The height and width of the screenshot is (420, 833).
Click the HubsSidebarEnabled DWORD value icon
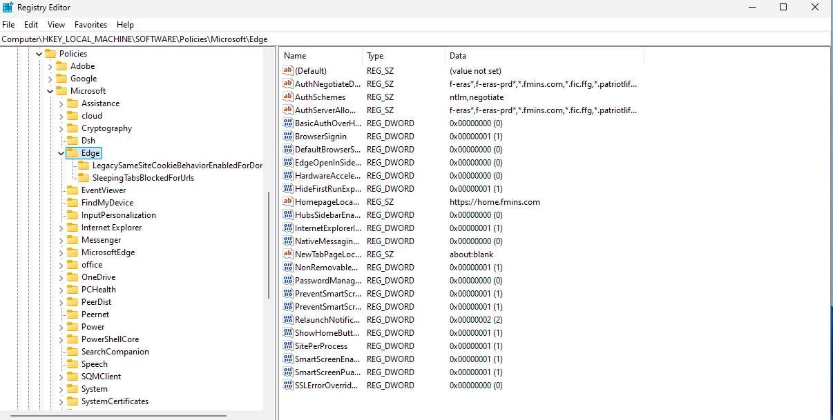(288, 215)
